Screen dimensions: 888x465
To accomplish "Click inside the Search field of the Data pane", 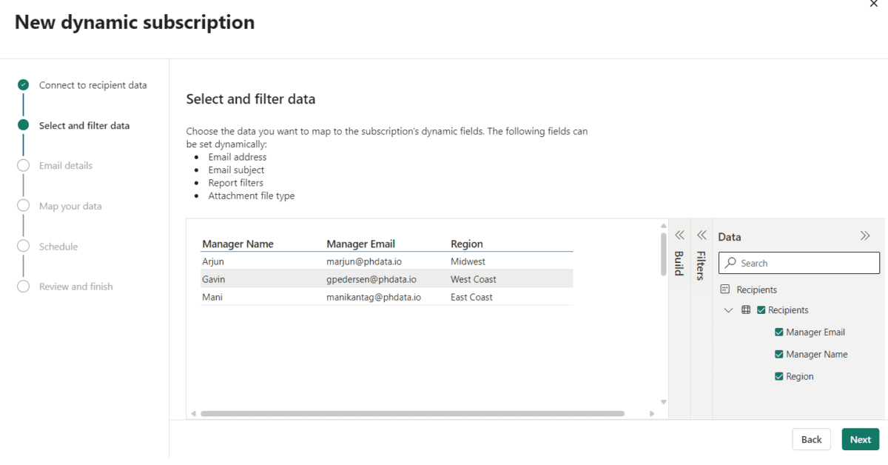I will pos(799,263).
